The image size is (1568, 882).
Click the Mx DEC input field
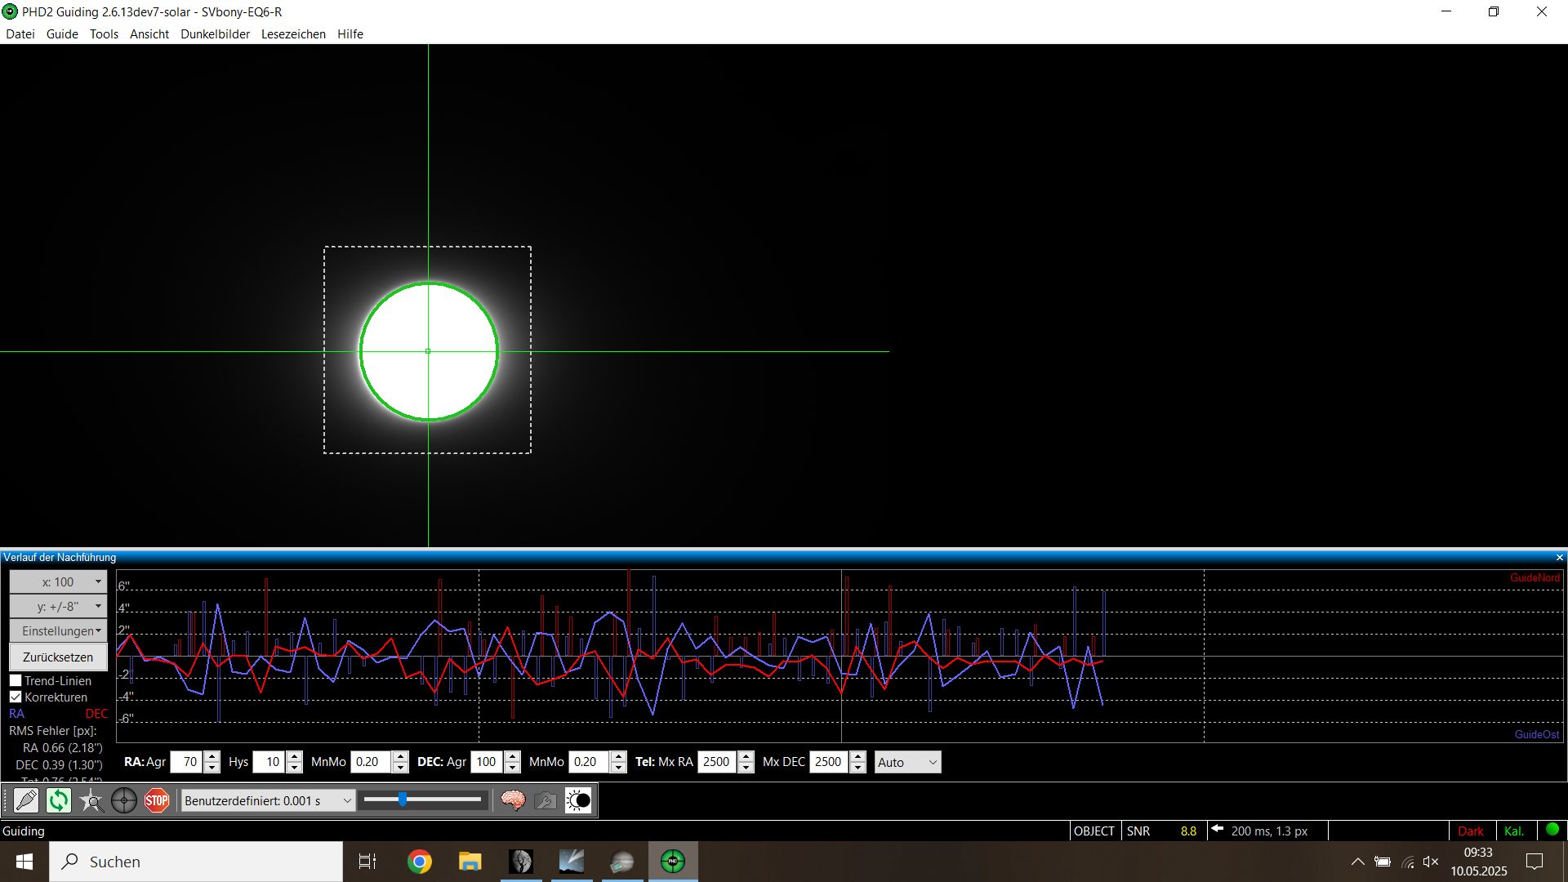(830, 762)
